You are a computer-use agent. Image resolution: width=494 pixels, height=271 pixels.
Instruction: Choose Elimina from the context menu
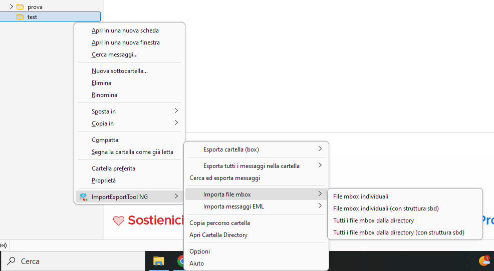pyautogui.click(x=129, y=83)
